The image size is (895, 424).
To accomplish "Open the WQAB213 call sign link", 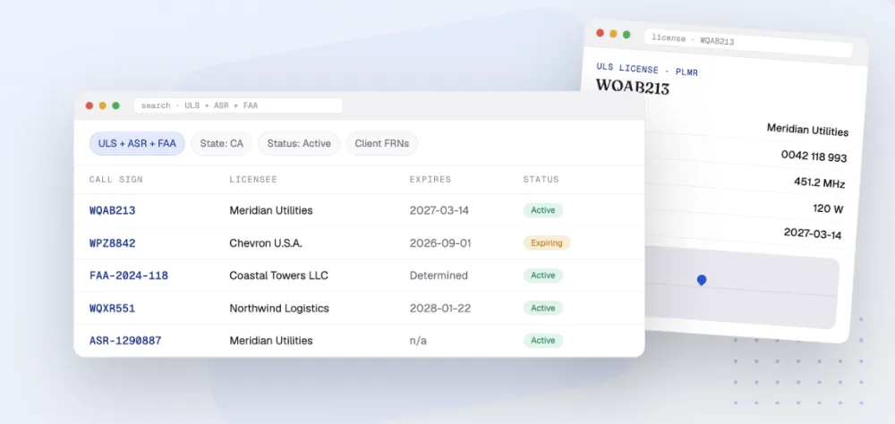I will (113, 210).
